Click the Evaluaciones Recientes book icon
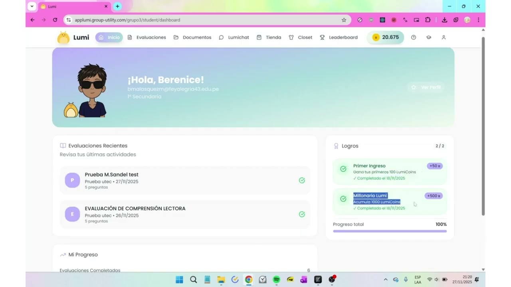 [63, 146]
